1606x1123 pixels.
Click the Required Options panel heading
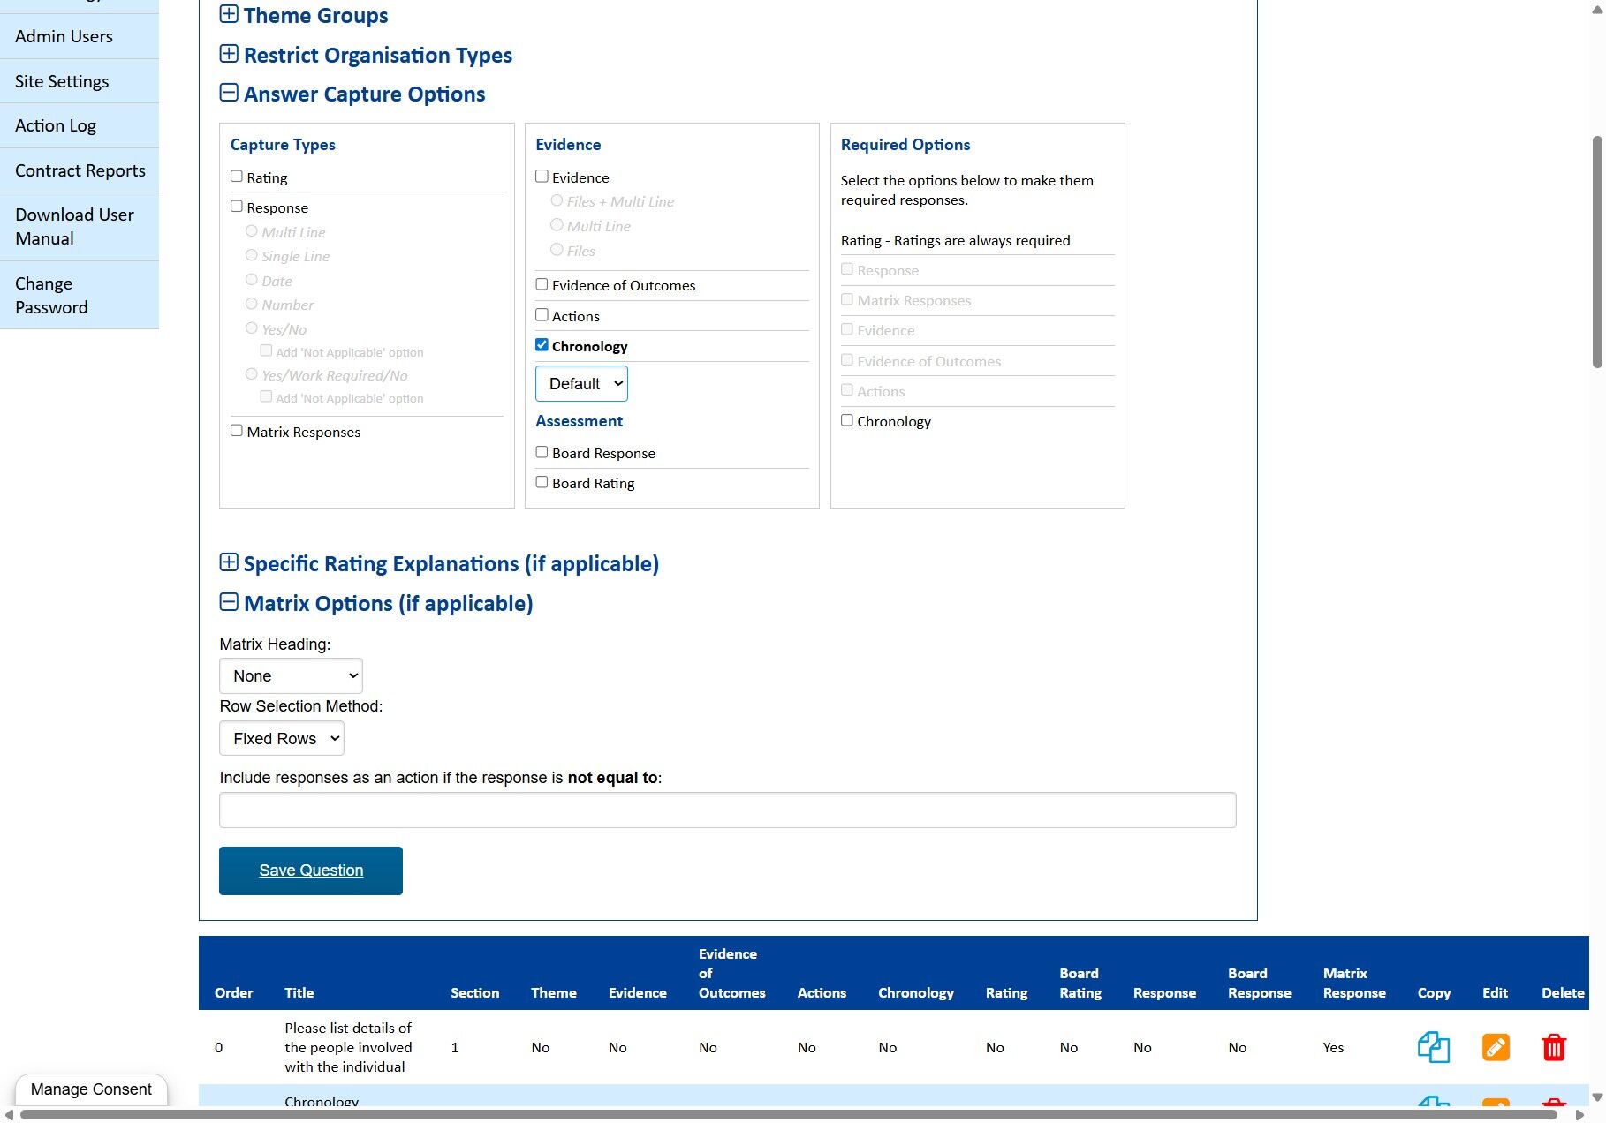pos(905,145)
